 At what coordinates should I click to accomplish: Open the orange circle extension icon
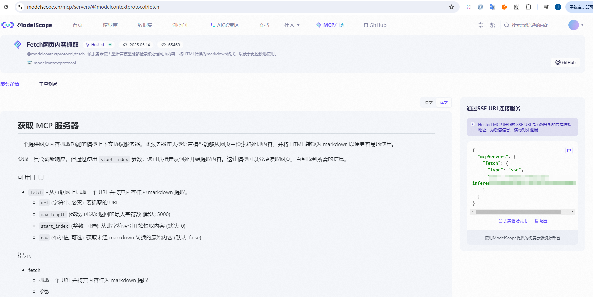[x=504, y=7]
